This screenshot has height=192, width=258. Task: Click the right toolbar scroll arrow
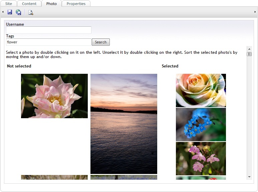(255, 12)
